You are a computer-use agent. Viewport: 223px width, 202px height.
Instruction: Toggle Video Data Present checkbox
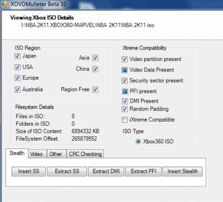click(x=124, y=70)
